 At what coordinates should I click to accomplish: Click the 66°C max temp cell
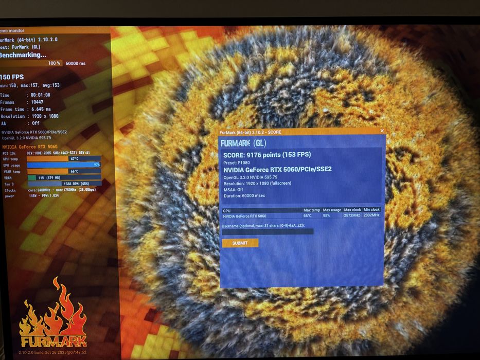307,216
